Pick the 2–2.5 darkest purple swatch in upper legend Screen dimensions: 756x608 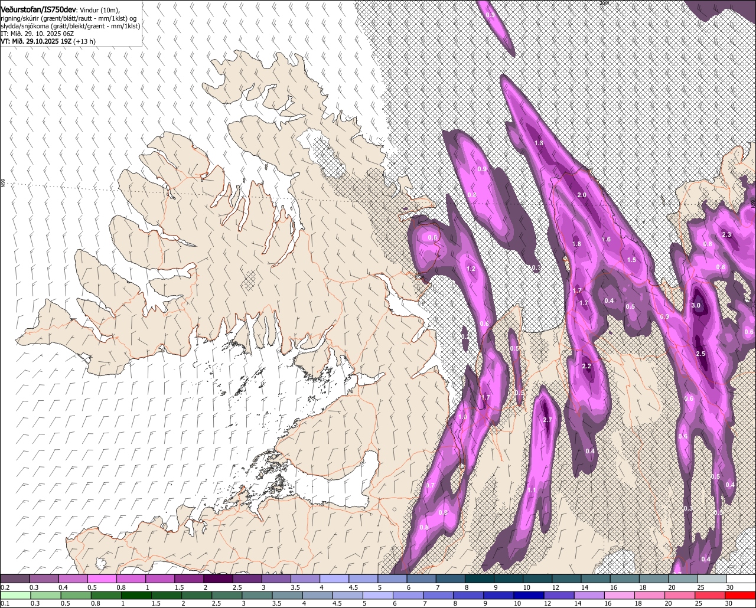(218, 578)
